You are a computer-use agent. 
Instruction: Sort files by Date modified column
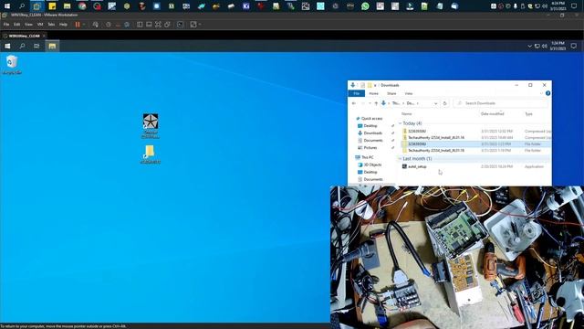point(493,113)
